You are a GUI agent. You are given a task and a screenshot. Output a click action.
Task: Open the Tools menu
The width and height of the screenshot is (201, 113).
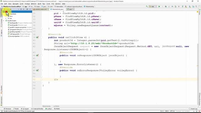click(48, 4)
